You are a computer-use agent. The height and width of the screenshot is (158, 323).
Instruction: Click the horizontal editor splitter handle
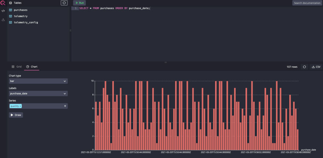166,62
